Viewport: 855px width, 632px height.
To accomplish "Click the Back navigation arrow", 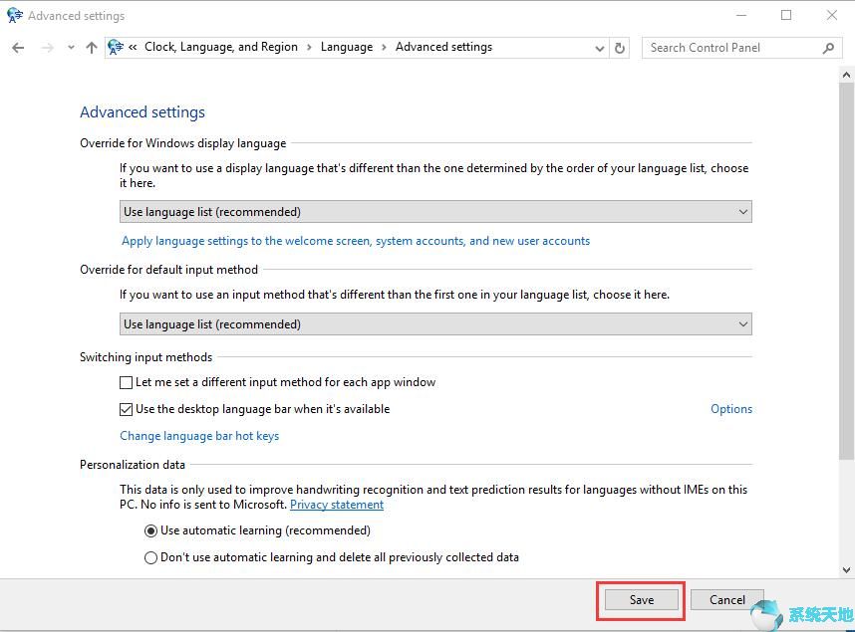I will point(17,47).
